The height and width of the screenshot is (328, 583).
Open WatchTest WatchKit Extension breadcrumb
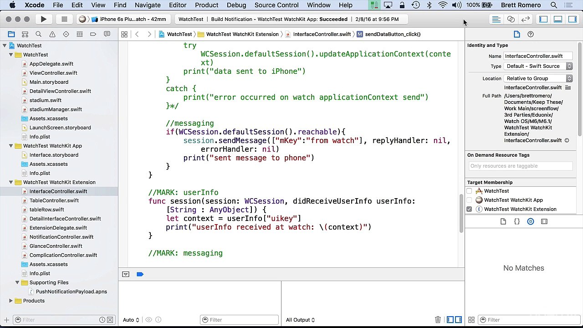[238, 34]
